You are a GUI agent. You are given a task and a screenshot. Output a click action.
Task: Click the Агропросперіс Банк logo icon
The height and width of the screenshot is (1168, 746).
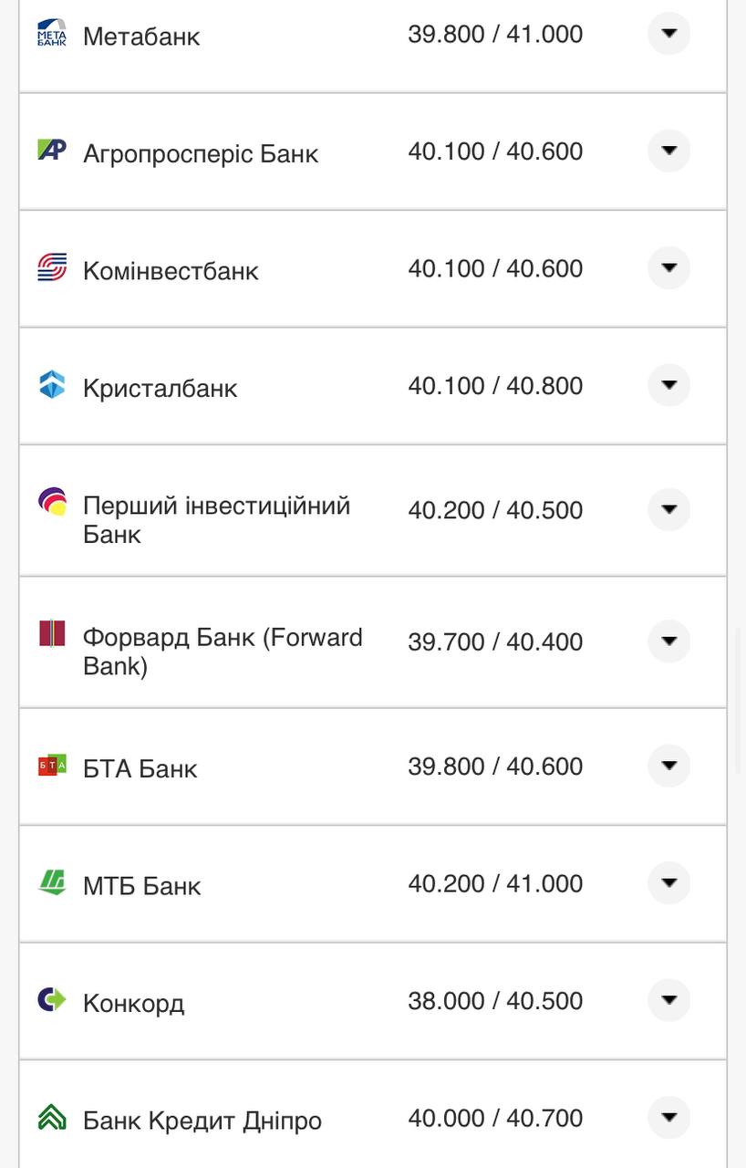[x=52, y=150]
